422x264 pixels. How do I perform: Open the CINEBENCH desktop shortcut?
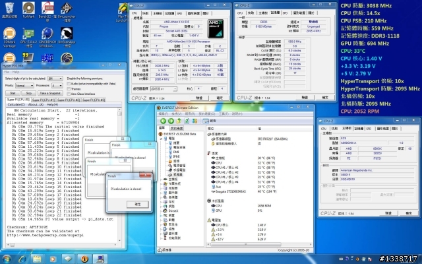47,37
